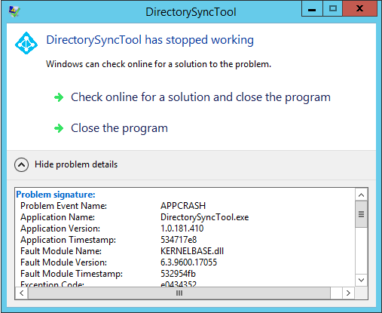This screenshot has height=313, width=382.
Task: Click the Application Name label
Action: click(58, 217)
